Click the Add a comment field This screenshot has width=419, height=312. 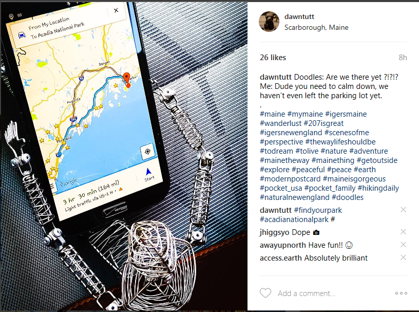[x=333, y=293]
